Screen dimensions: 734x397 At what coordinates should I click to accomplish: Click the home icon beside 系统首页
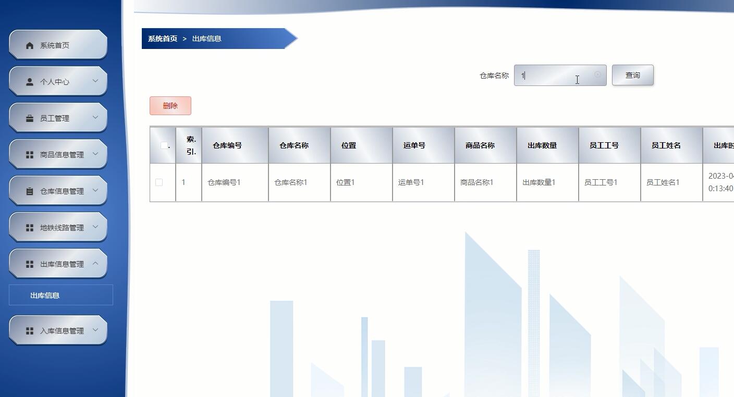click(x=29, y=45)
